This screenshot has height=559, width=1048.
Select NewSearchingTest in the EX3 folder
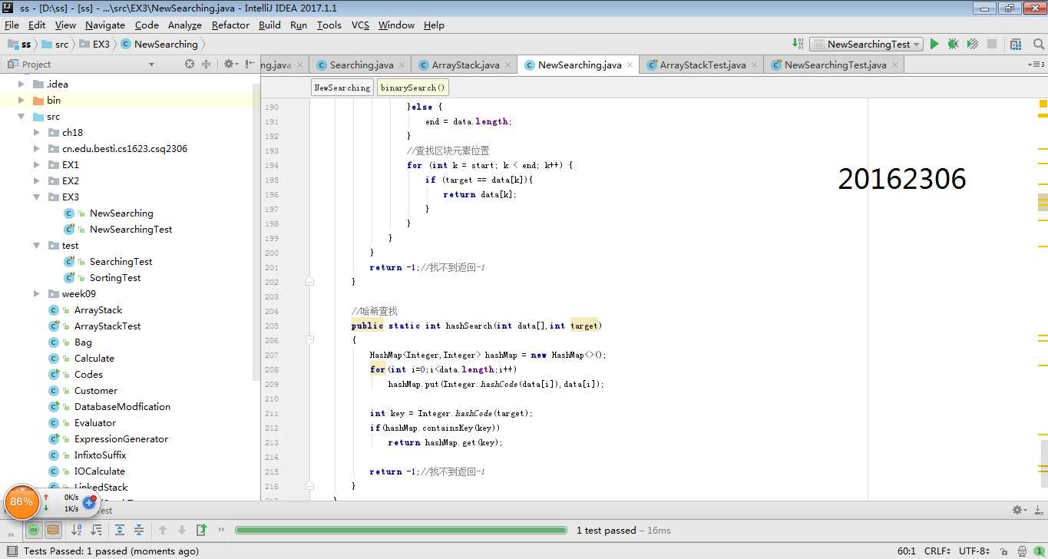(131, 230)
